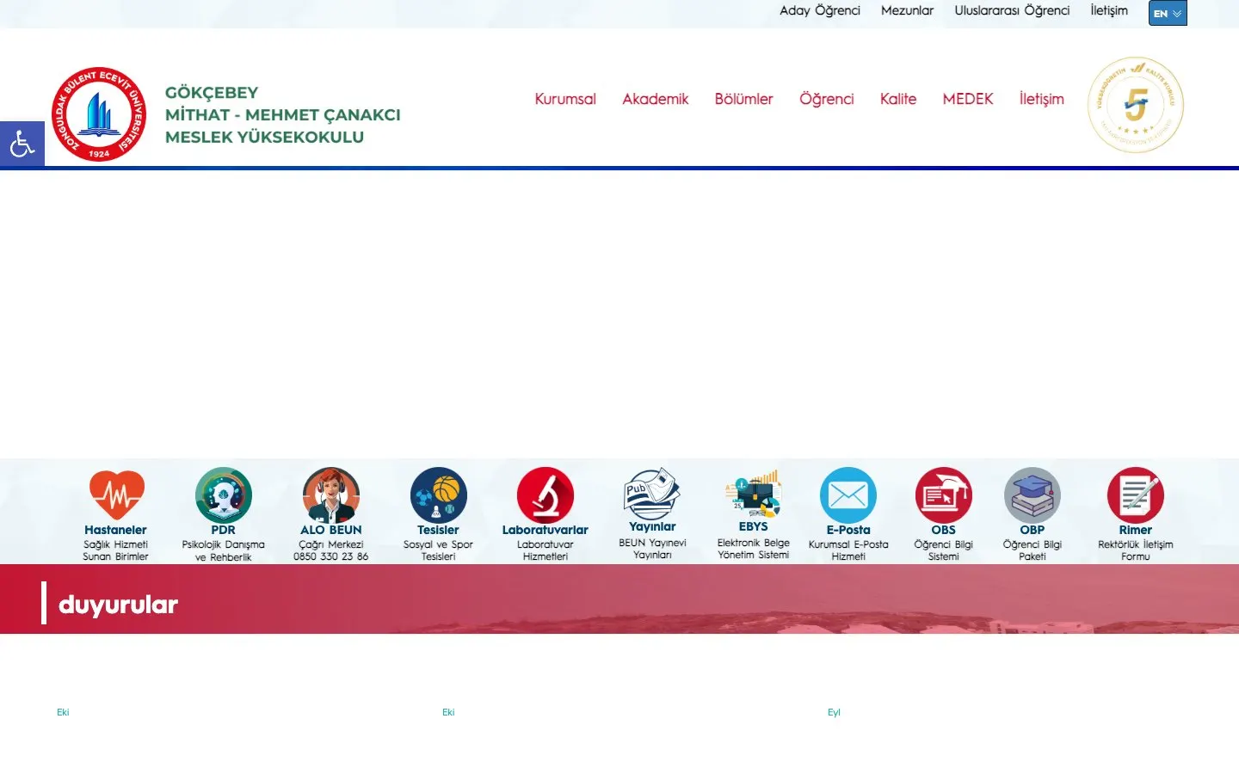Open the red İletişim main menu item
Screen dimensions: 1239x774
[x=1042, y=99]
